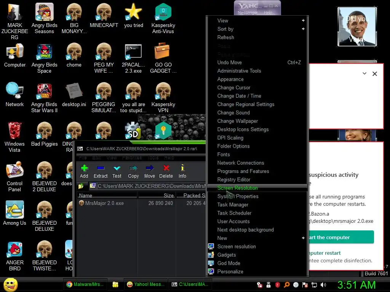Viewport: 390px width, 292px height.
Task: Click the Move tool in 7-Zip toolbar
Action: 149,171
